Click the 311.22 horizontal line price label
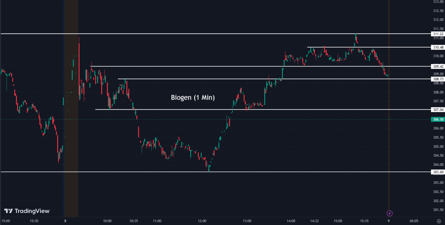The width and height of the screenshot is (445, 225). coord(438,34)
